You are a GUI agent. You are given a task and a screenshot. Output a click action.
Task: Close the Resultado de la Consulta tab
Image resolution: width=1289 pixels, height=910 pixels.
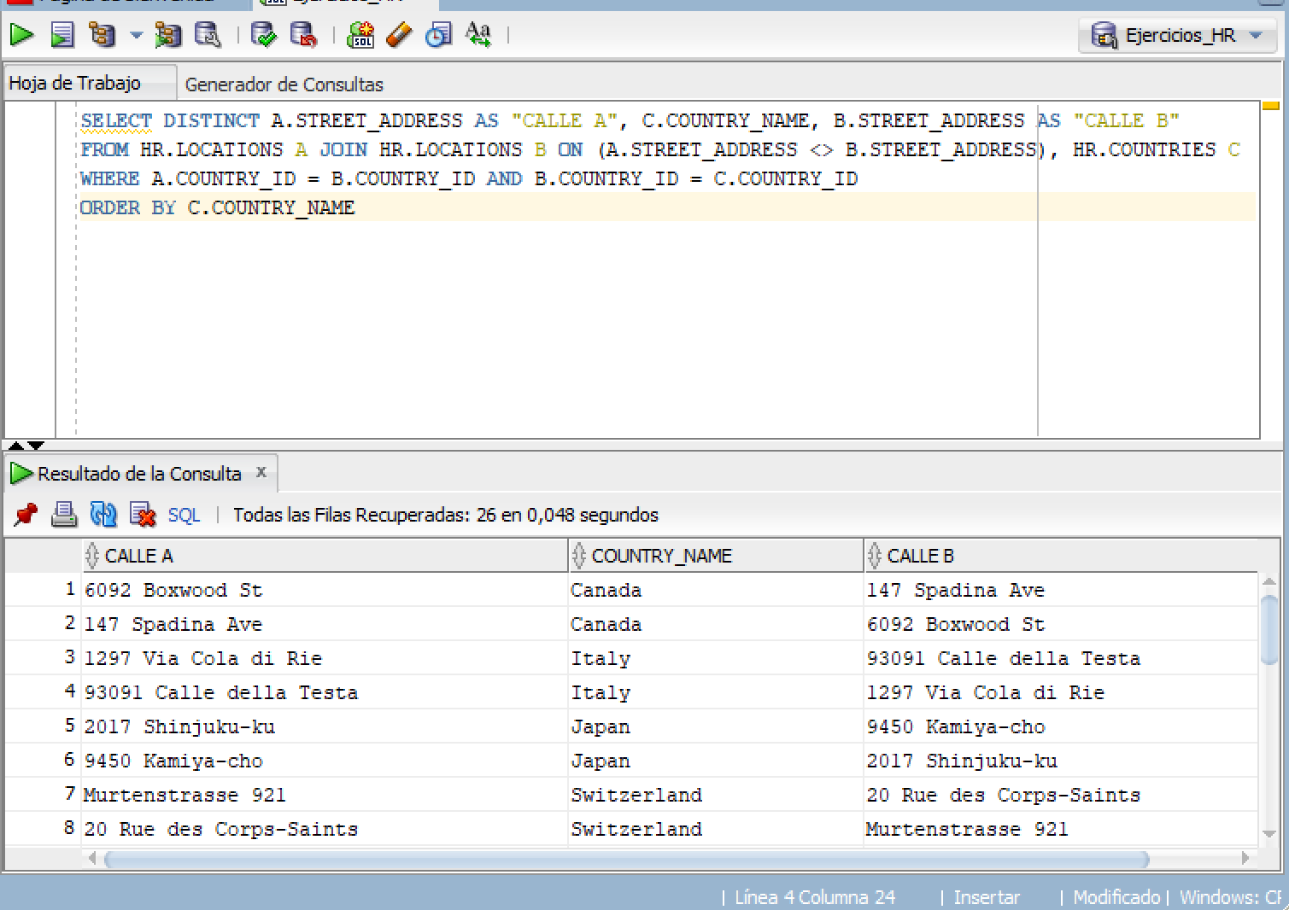261,472
